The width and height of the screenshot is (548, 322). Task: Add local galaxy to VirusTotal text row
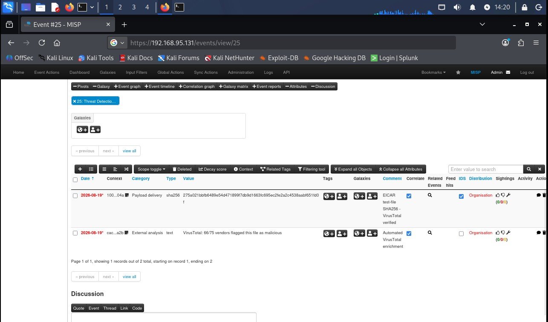[372, 233]
